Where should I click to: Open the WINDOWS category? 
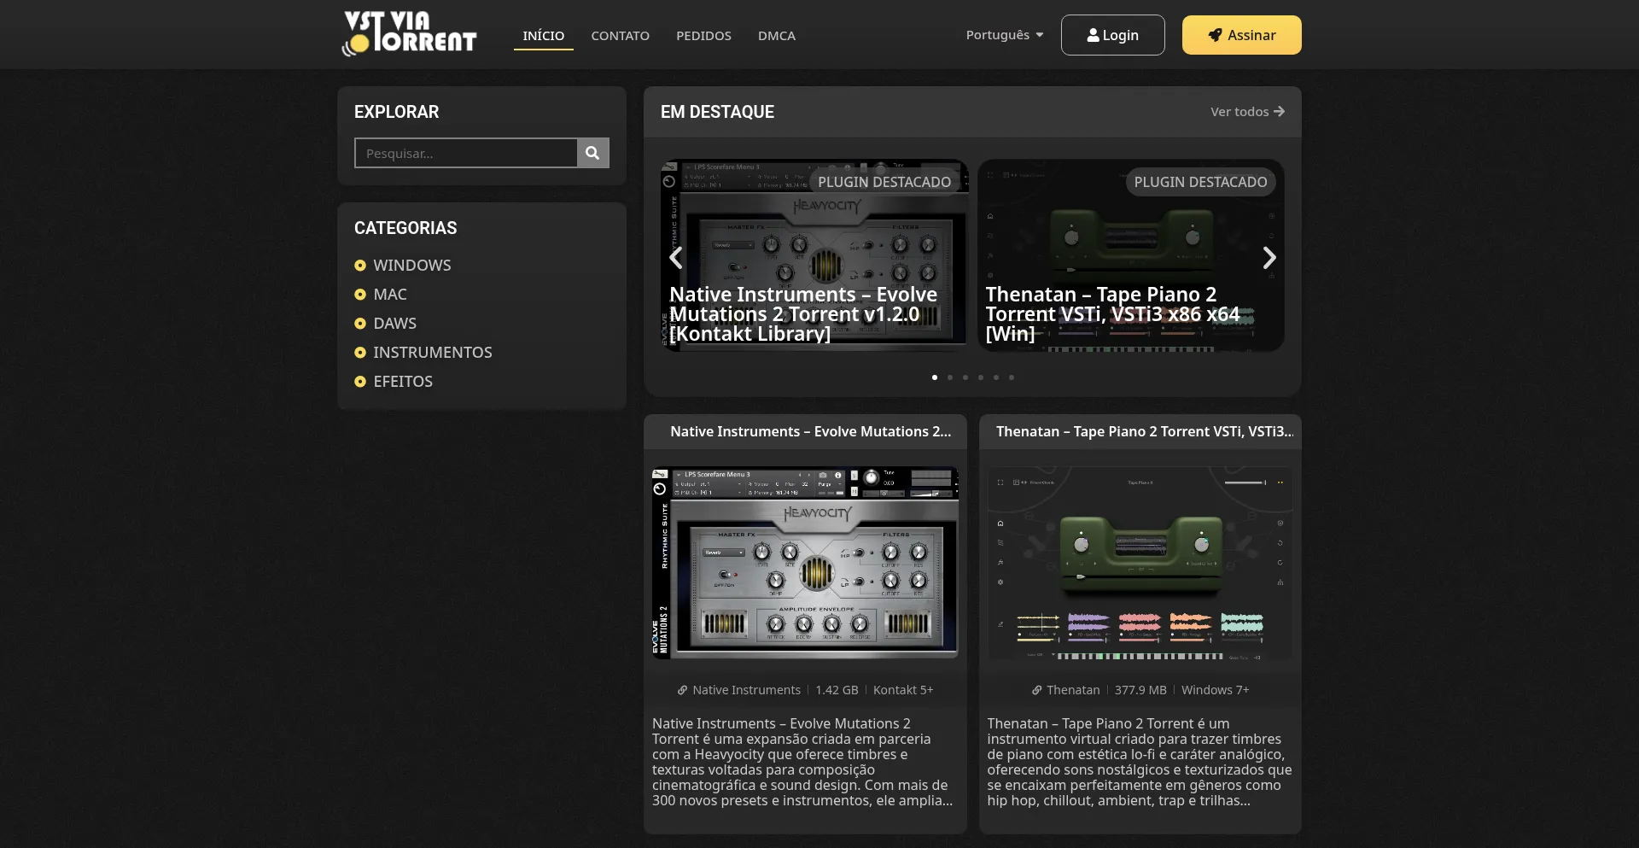tap(411, 265)
